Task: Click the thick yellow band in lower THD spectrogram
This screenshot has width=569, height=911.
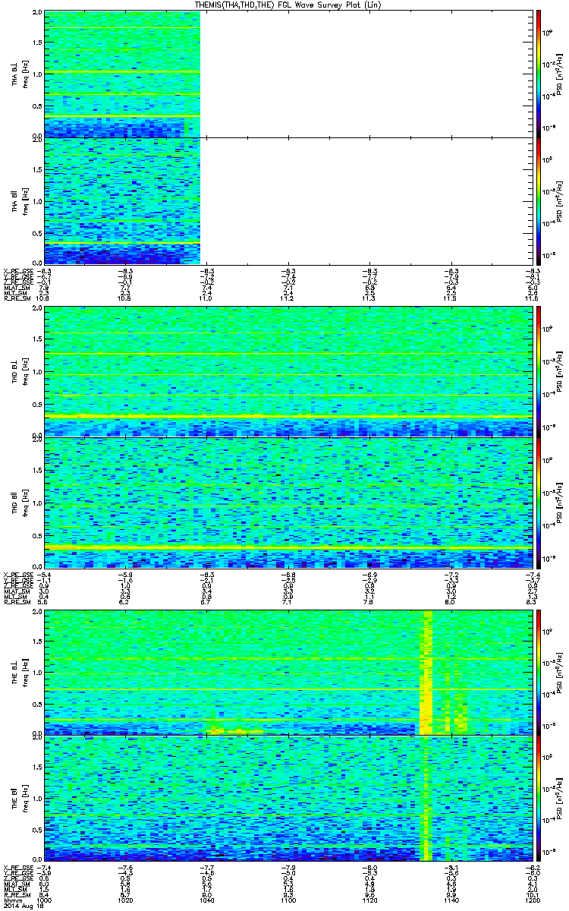Action: click(x=288, y=547)
